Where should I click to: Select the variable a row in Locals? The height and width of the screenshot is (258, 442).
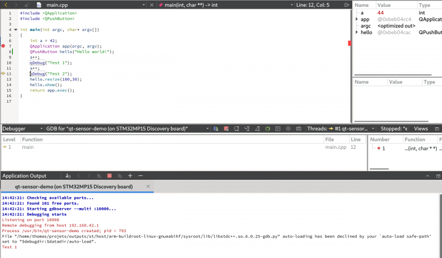398,13
